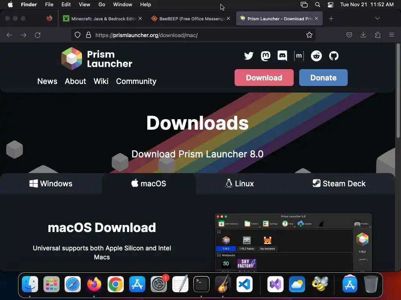This screenshot has height=300, width=401.
Task: Bookmark this page with the star
Action: click(x=309, y=35)
